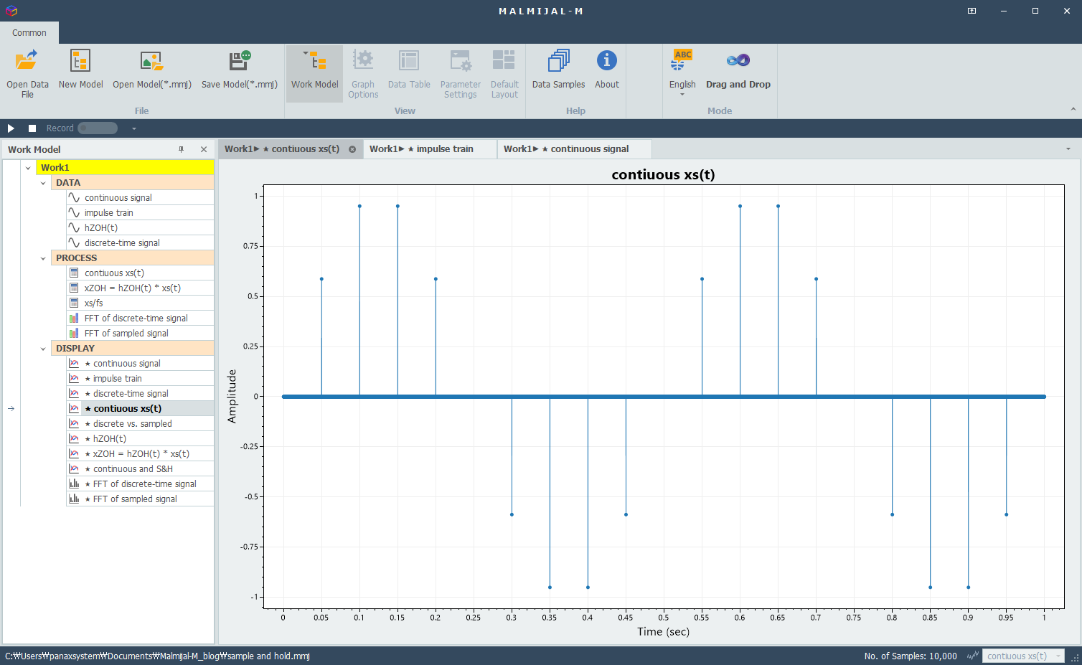Collapse the PROCESS section
The height and width of the screenshot is (665, 1082).
click(x=43, y=258)
